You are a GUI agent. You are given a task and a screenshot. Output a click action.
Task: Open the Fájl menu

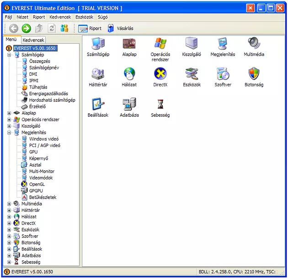pos(8,17)
